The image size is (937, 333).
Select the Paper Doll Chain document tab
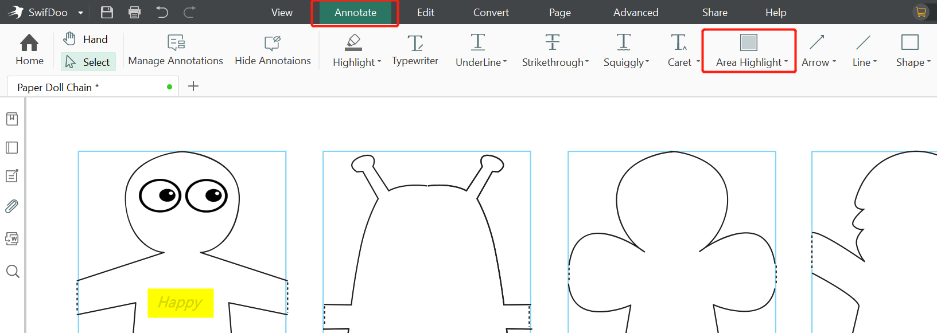coord(93,87)
